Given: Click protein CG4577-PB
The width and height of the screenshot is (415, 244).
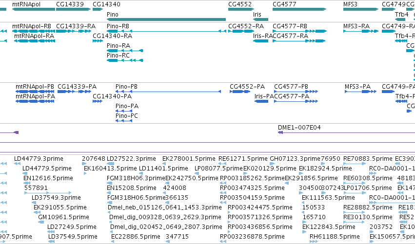Looking at the screenshot, I should point(291,87).
